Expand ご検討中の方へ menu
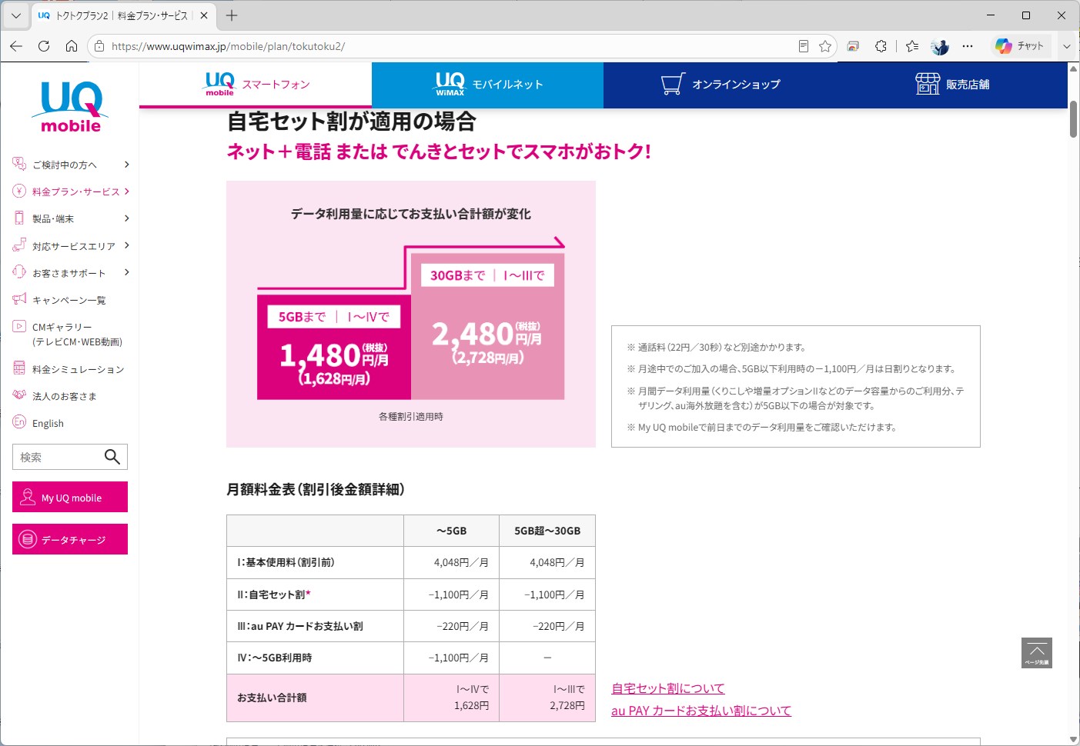Image resolution: width=1080 pixels, height=746 pixels. pos(70,165)
